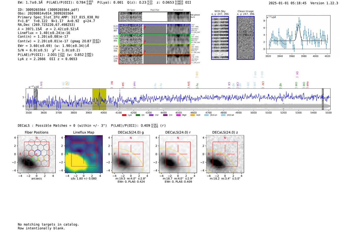The image size is (356, 242).
Task: Click the light blue (H)CaII legend swatch
Action: click(x=223, y=115)
